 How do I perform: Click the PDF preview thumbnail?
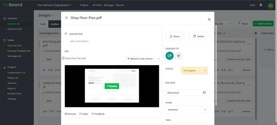click(112, 86)
